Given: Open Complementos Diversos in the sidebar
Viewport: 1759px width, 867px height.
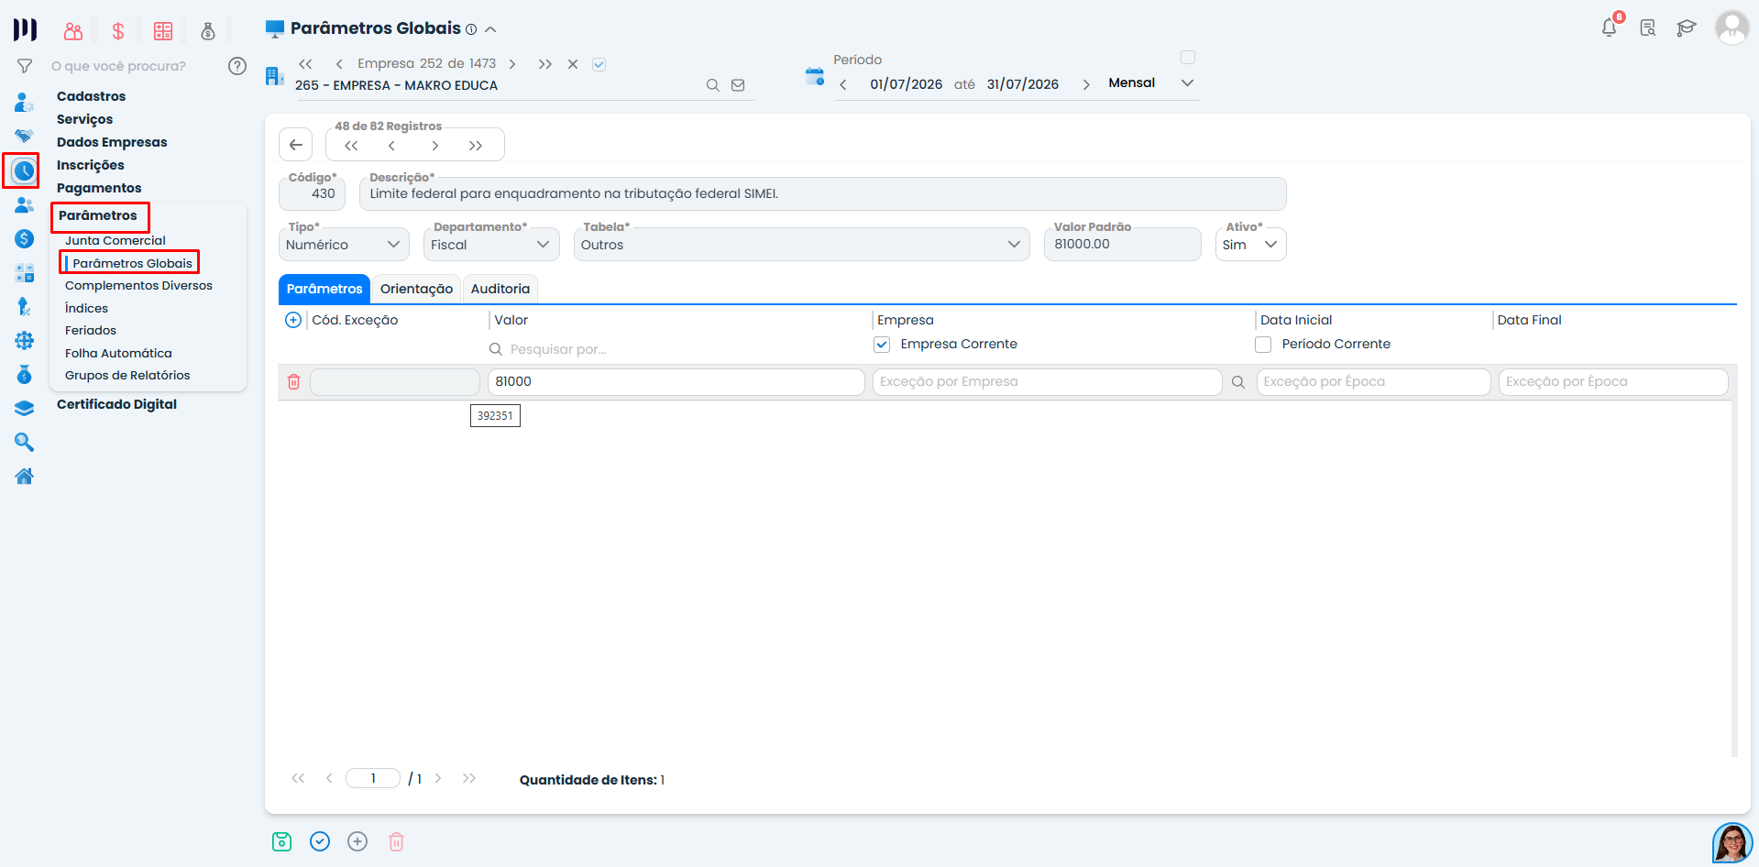Looking at the screenshot, I should tap(138, 285).
